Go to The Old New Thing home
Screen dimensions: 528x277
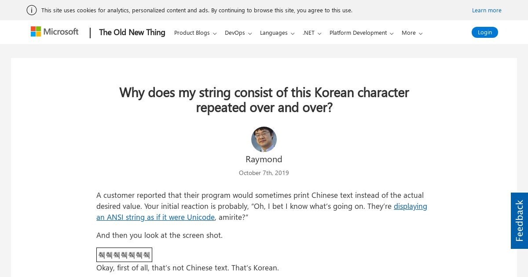pyautogui.click(x=132, y=32)
